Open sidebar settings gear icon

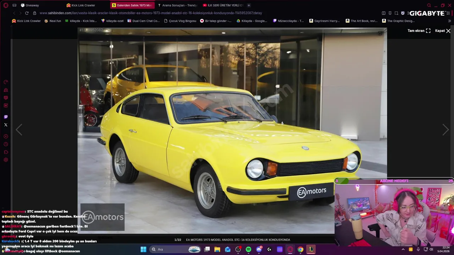[x=6, y=160]
